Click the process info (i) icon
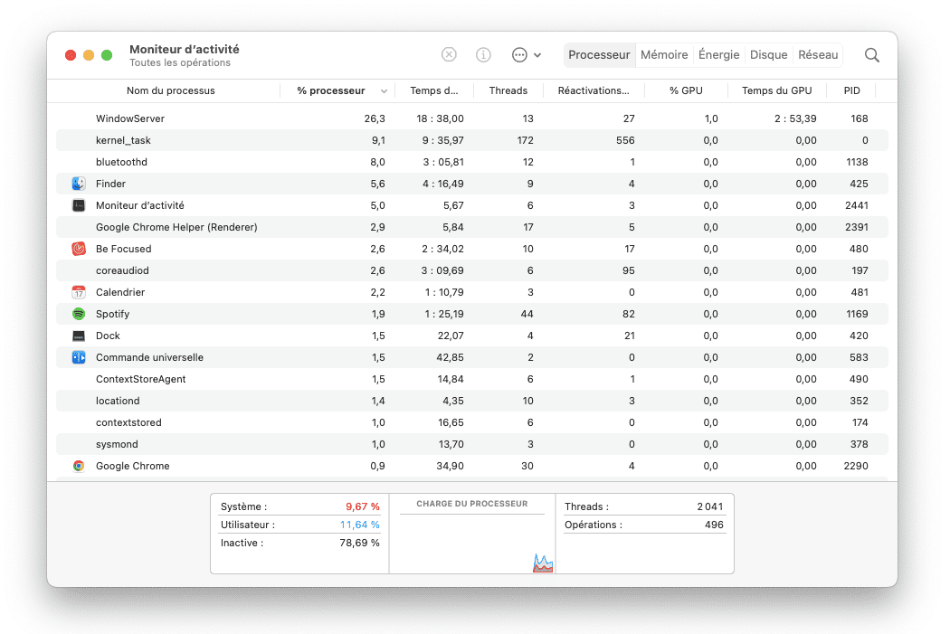 pos(483,54)
